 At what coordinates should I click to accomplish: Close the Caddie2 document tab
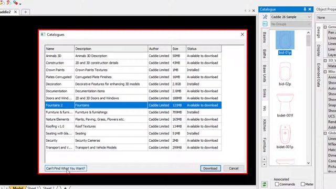15,12
